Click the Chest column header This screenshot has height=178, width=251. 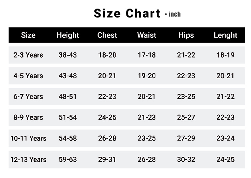point(107,35)
